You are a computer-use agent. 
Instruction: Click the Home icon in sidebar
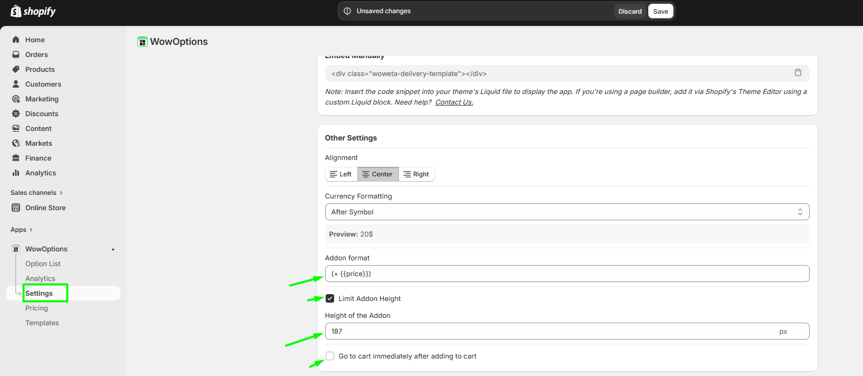(x=16, y=40)
